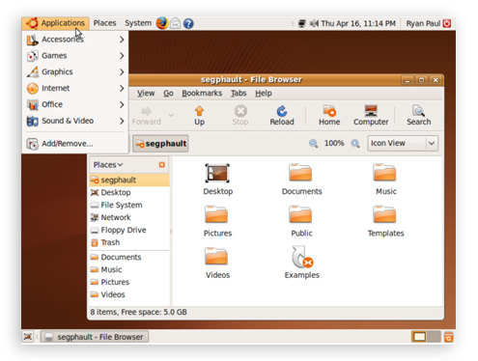Switch to the second workspace
This screenshot has width=478, height=361.
[x=434, y=337]
